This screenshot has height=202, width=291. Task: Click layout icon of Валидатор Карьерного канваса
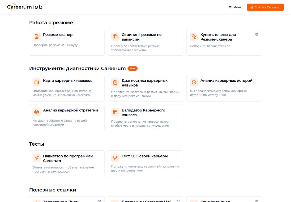click(x=115, y=112)
